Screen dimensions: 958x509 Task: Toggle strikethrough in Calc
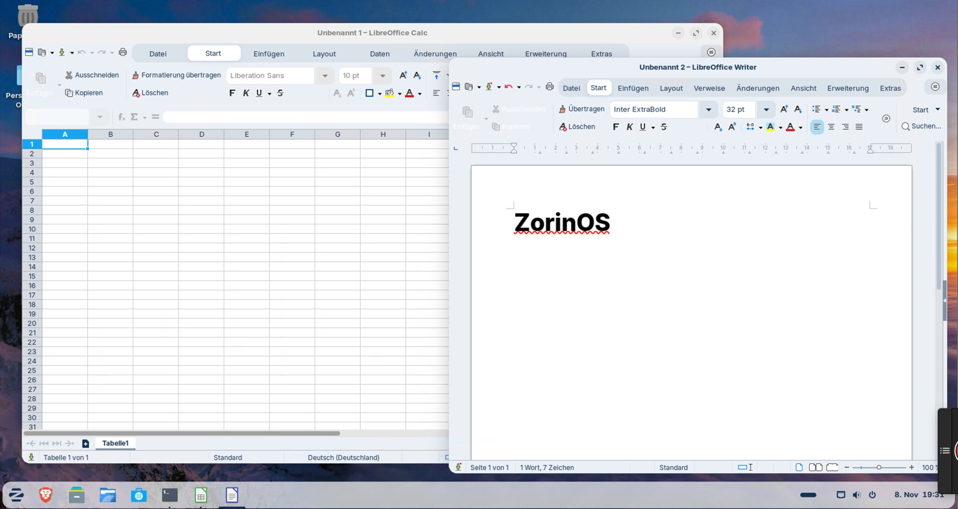[x=280, y=93]
